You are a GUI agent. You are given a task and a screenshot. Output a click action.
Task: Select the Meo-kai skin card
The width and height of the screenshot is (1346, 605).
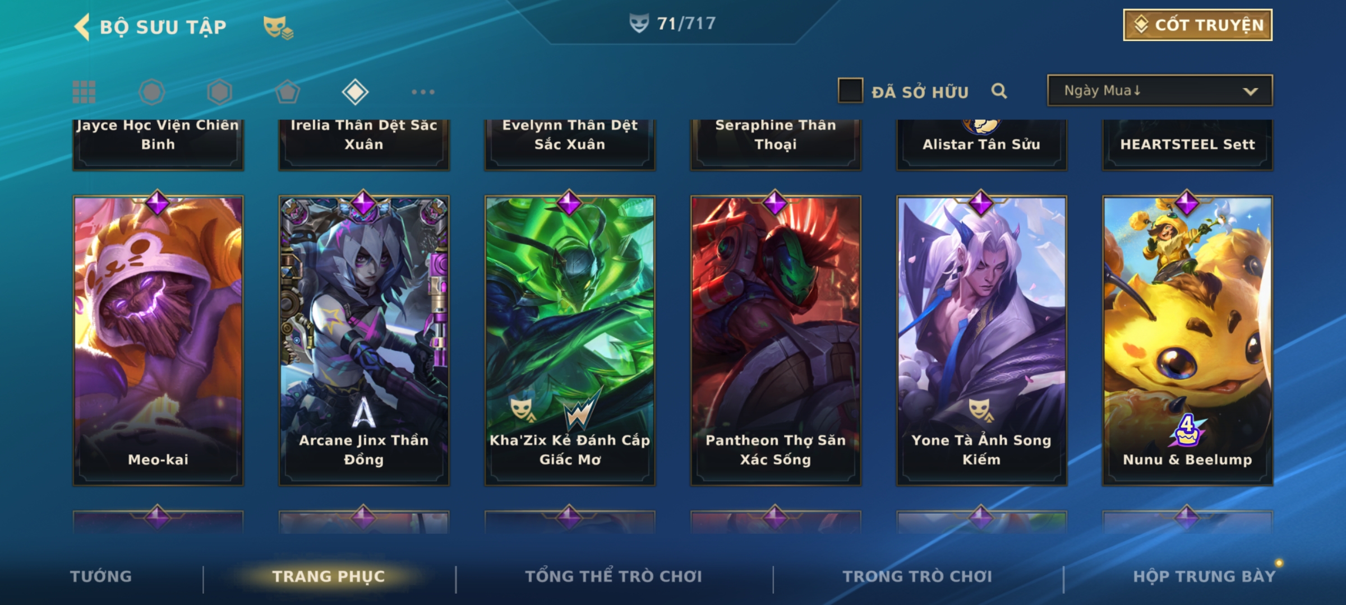pyautogui.click(x=158, y=340)
